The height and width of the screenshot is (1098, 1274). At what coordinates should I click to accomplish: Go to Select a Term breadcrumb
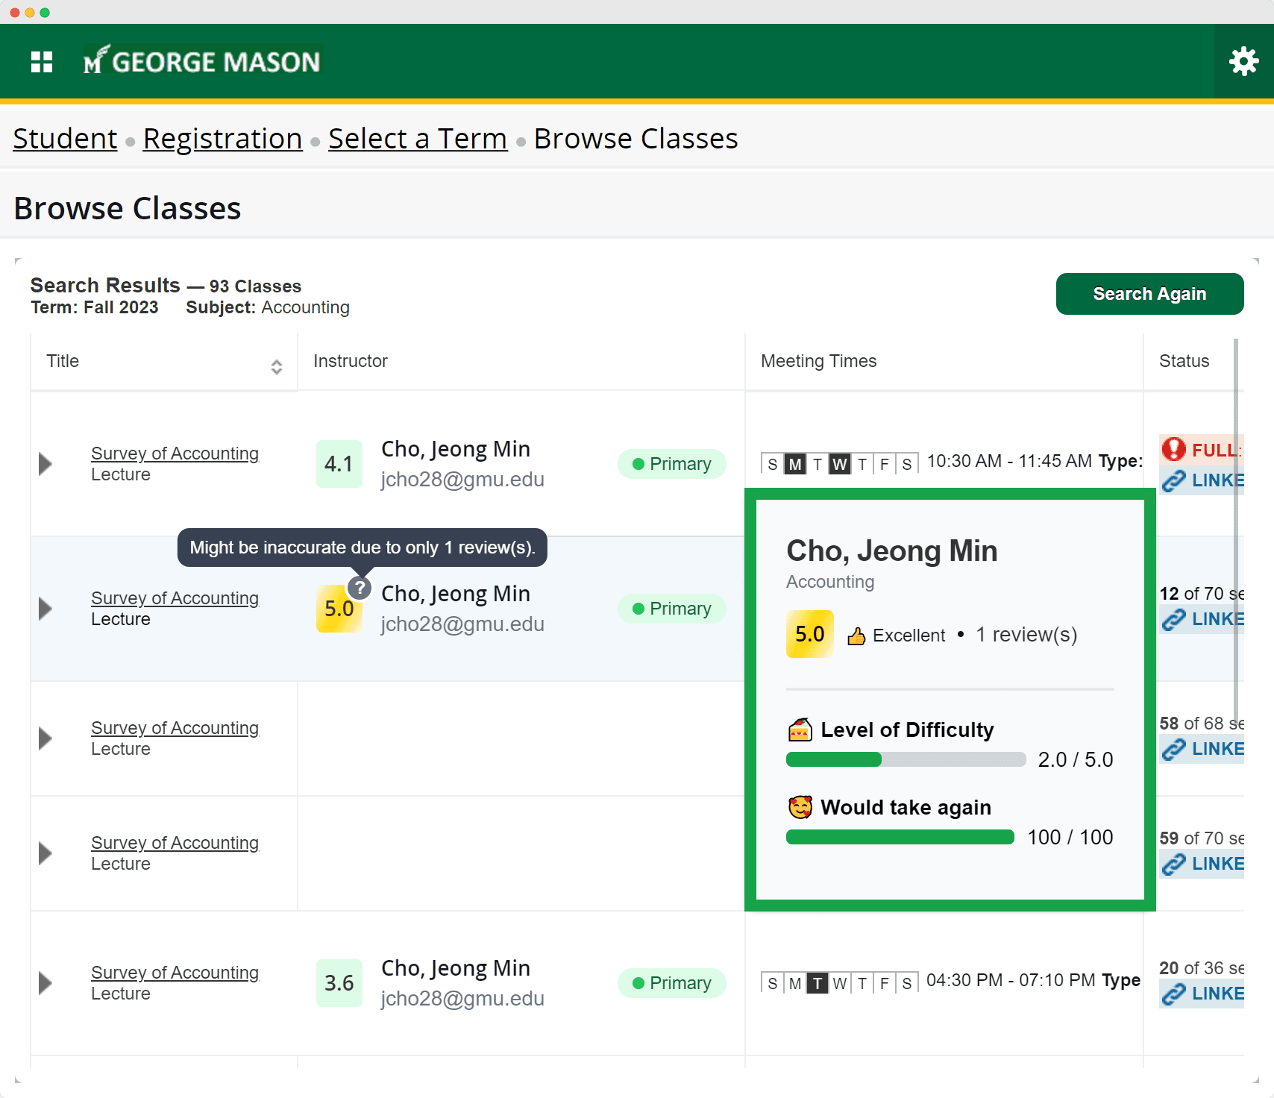pos(418,139)
